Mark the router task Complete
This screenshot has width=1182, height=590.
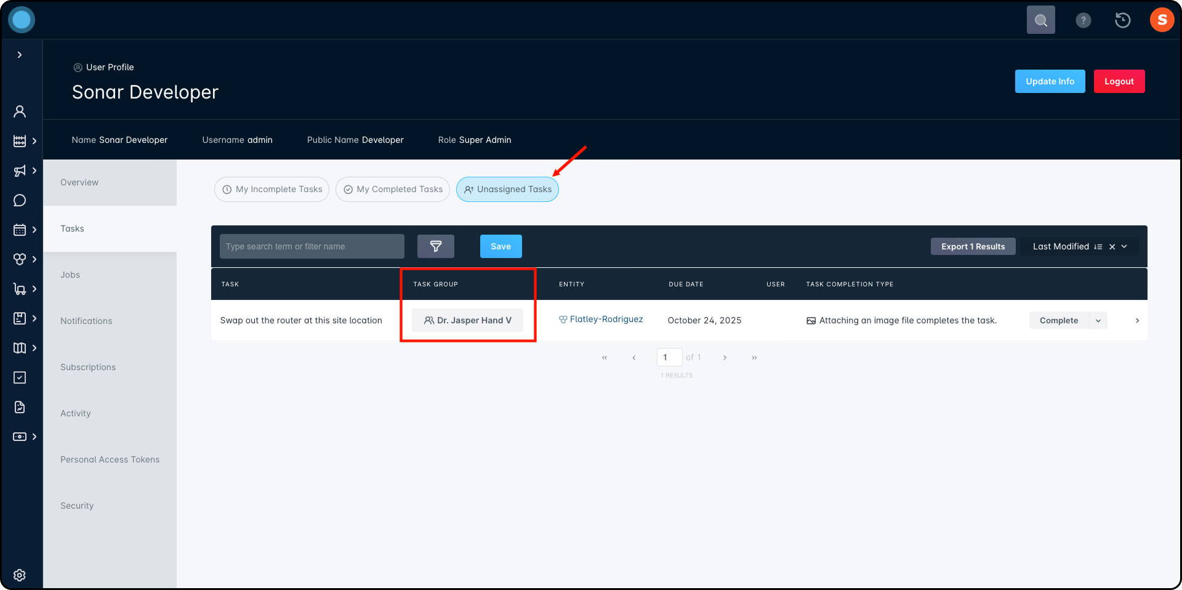1059,320
